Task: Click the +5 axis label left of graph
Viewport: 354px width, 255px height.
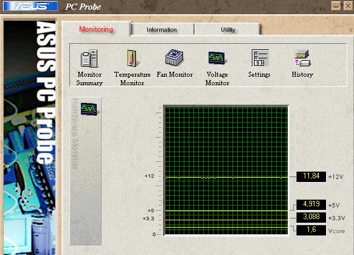Action: pos(151,211)
